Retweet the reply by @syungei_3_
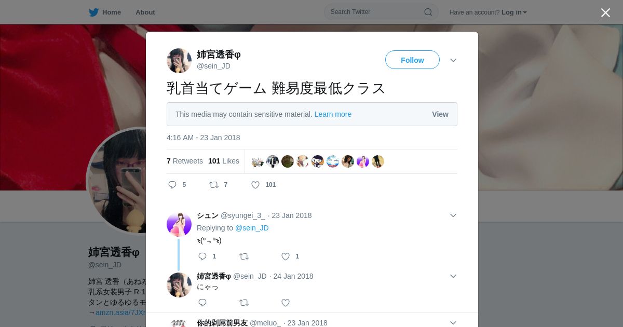Viewport: 623px width, 327px height. pos(244,256)
